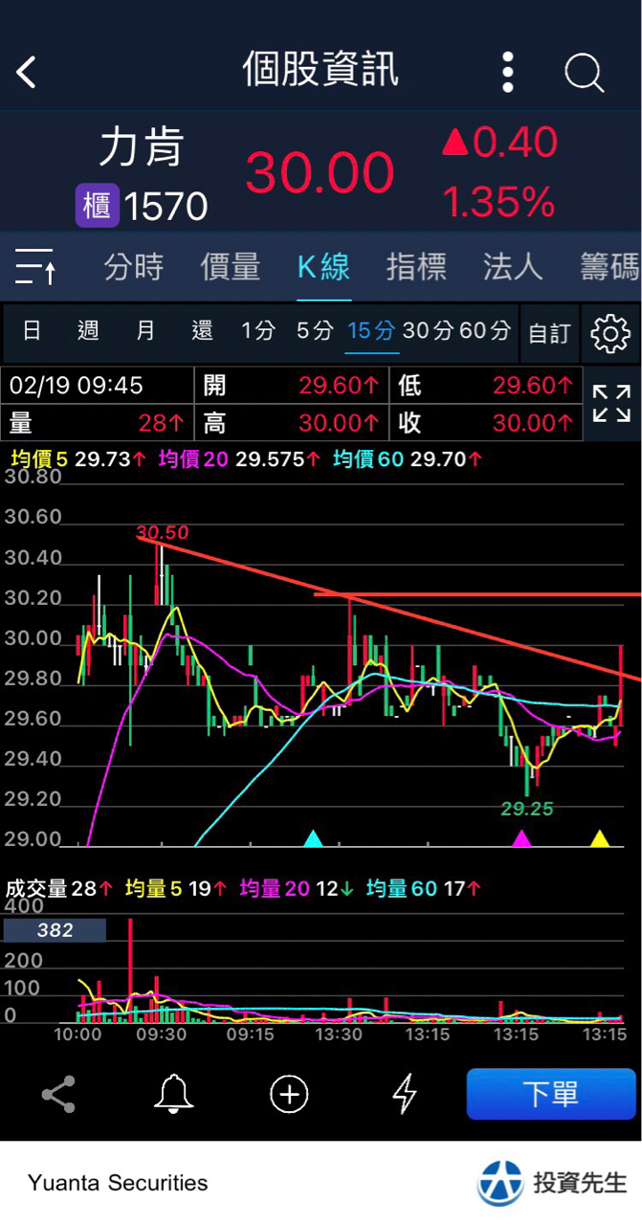
Task: Tap the 02/19 09:45 timestamp cell
Action: 98,386
